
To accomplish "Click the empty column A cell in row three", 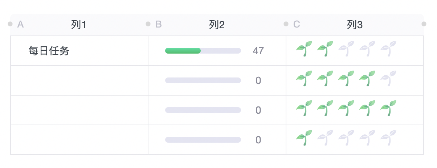I will point(79,110).
